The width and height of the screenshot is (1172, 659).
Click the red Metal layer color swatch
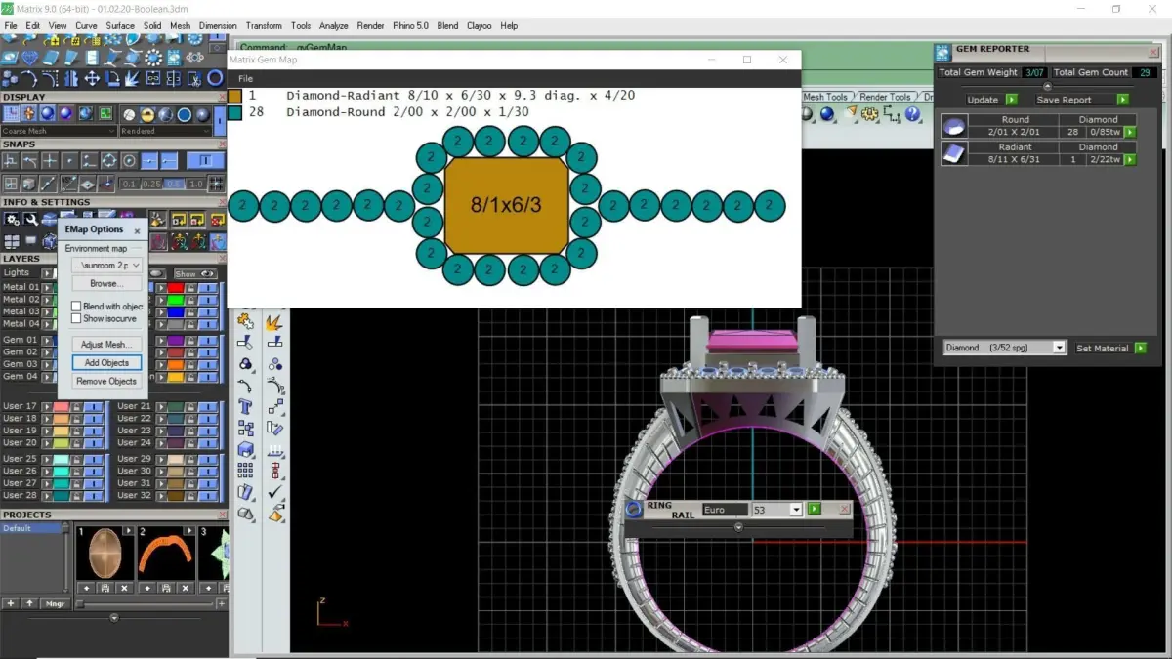tap(176, 288)
